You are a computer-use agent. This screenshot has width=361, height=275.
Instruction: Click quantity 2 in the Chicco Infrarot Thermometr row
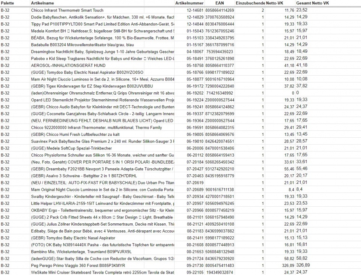coord(263,10)
